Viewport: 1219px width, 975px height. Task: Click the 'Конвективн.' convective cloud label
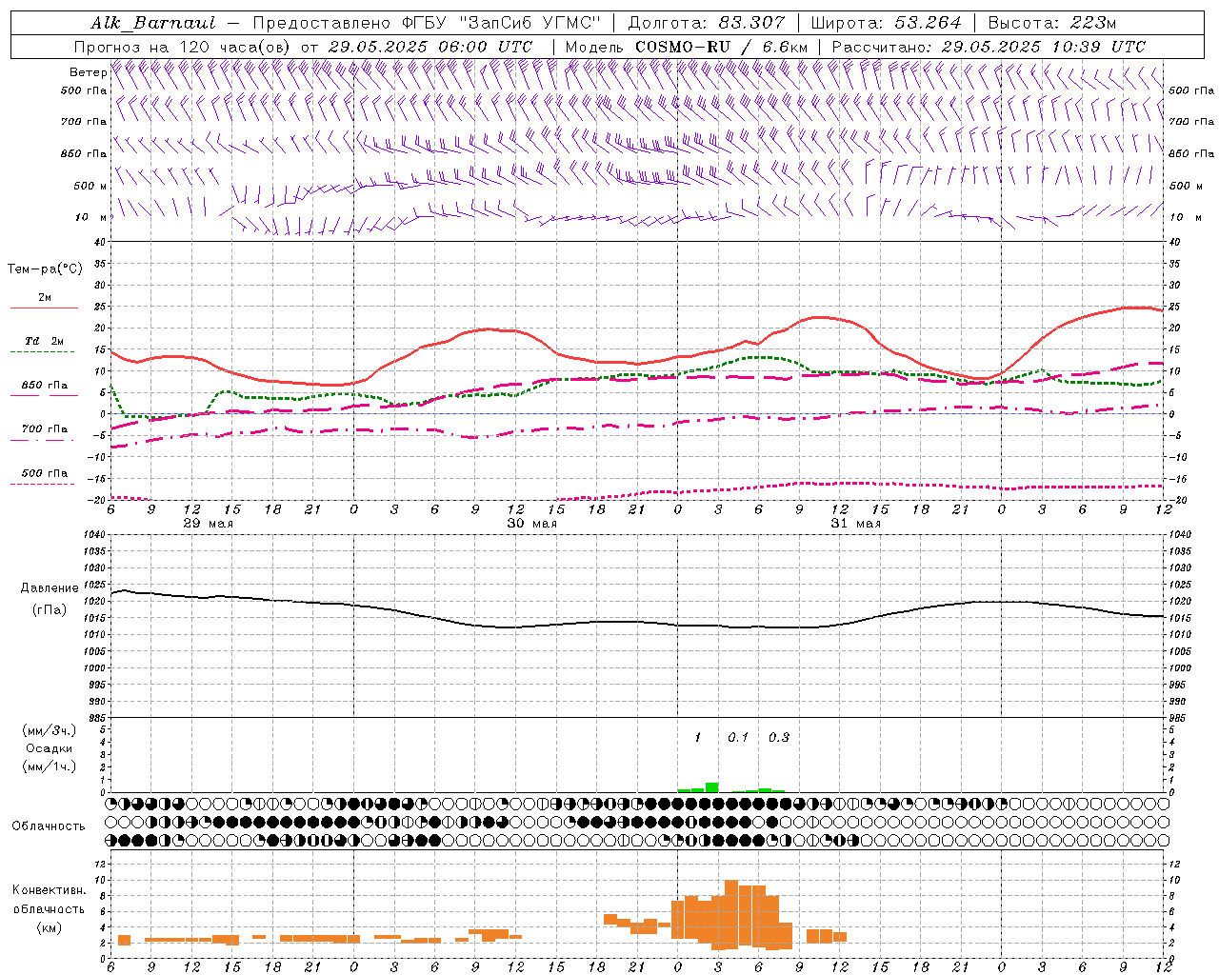(49, 890)
